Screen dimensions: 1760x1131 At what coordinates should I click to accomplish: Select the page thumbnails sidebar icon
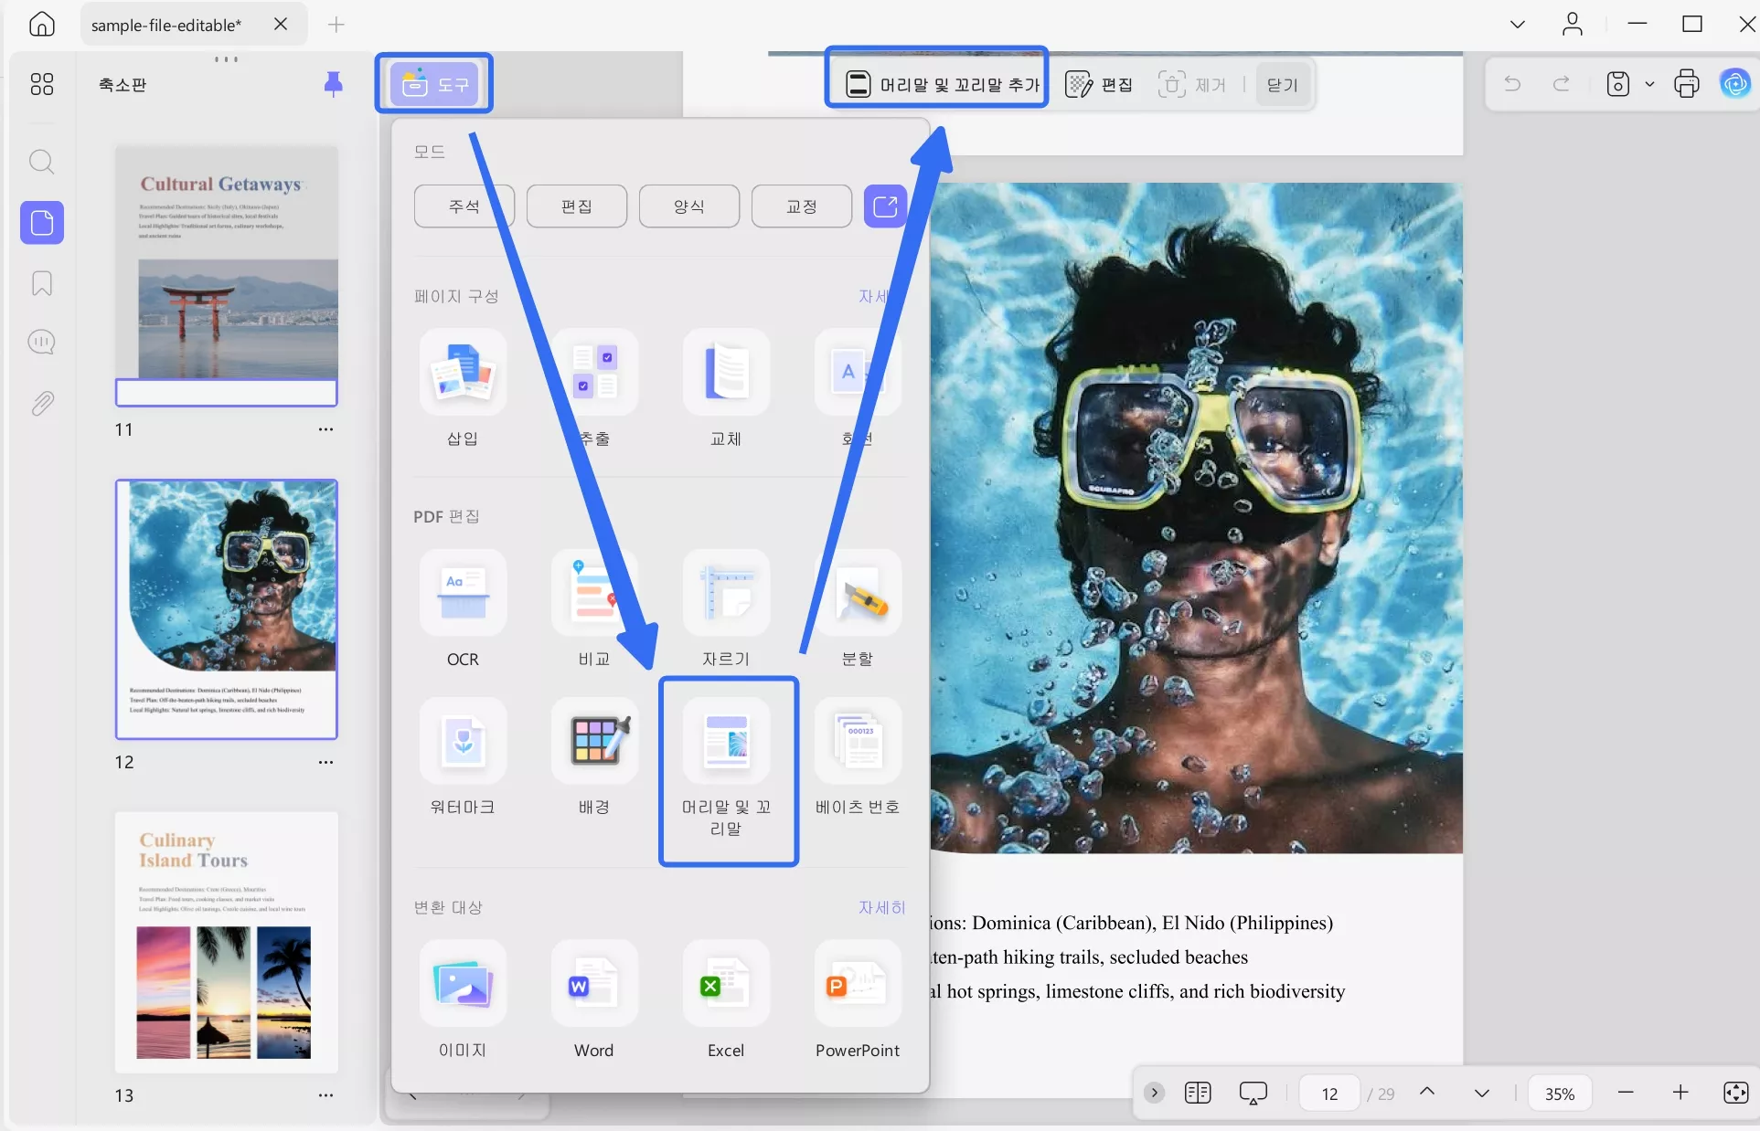[x=42, y=223]
